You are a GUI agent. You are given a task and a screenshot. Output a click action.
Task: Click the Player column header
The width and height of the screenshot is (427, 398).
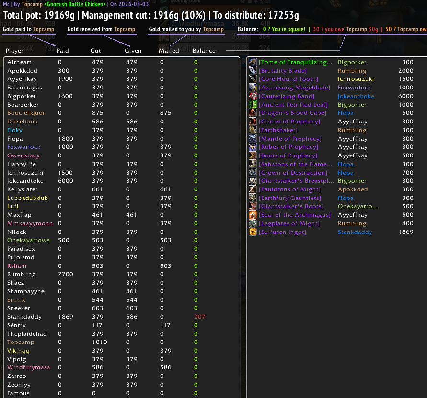[x=14, y=51]
